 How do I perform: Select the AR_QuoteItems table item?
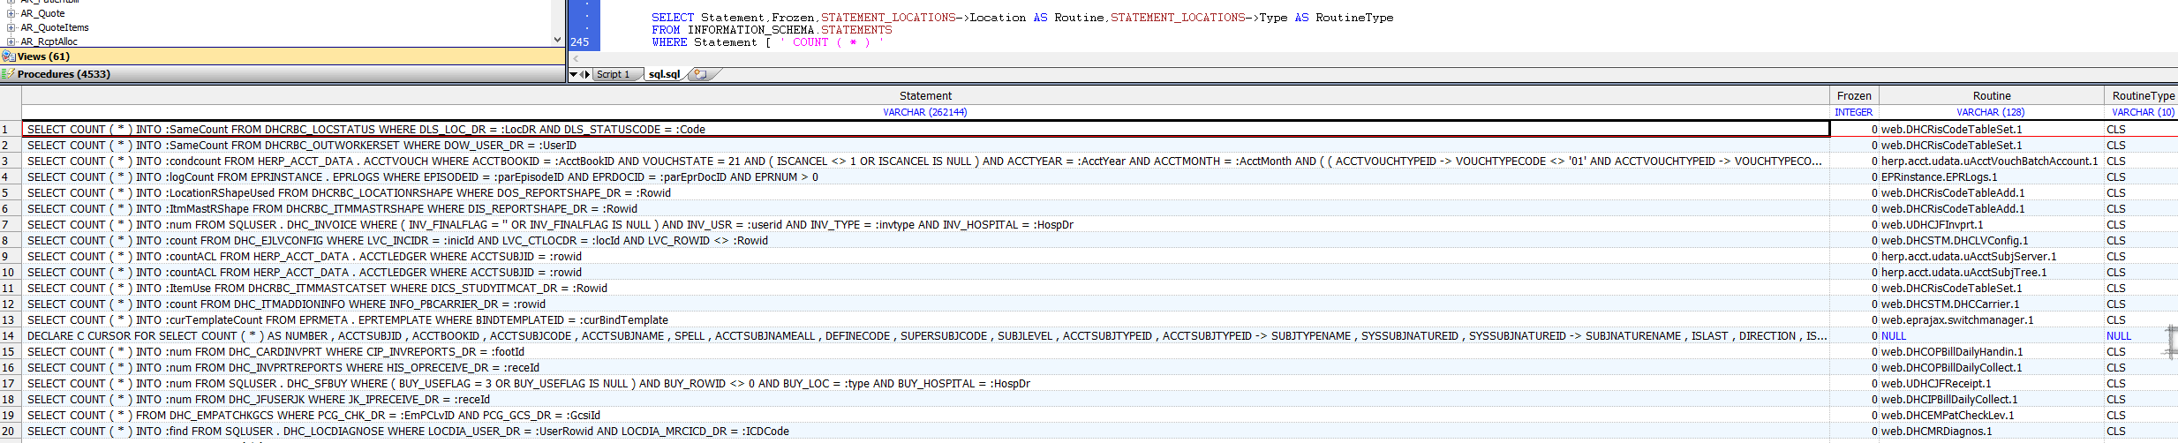[55, 27]
